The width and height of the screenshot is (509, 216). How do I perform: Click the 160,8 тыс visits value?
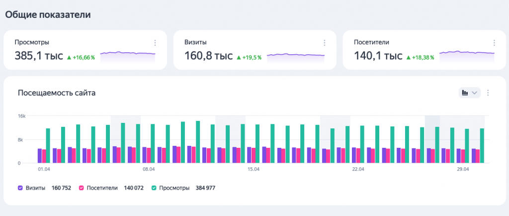(x=208, y=56)
